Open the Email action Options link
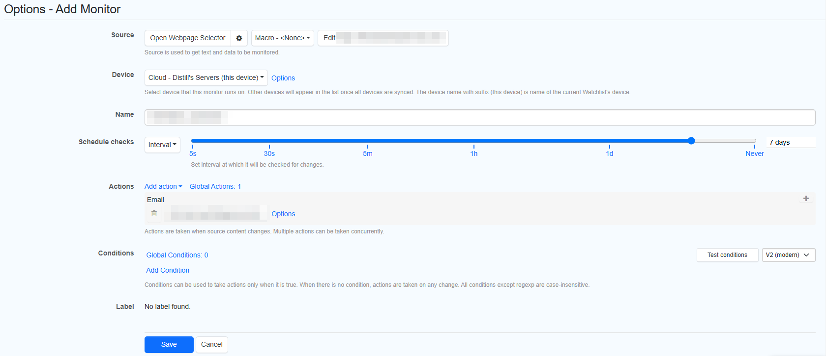Image resolution: width=826 pixels, height=356 pixels. click(283, 214)
